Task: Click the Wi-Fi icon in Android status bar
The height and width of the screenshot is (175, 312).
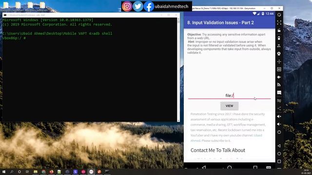Action: [254, 14]
